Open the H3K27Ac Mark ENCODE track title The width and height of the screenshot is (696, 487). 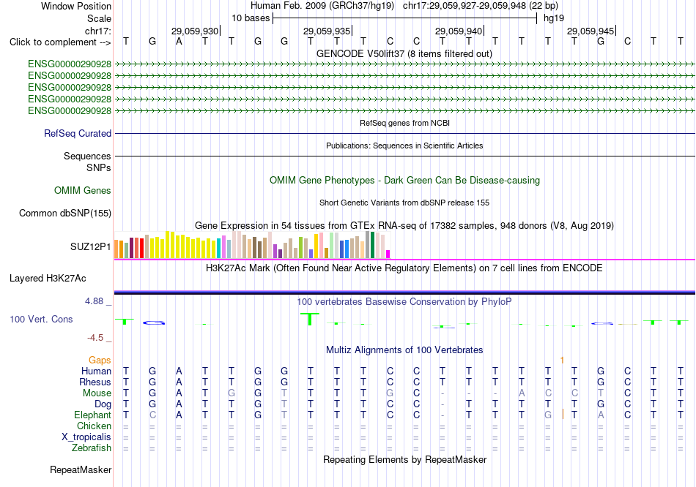(x=404, y=268)
